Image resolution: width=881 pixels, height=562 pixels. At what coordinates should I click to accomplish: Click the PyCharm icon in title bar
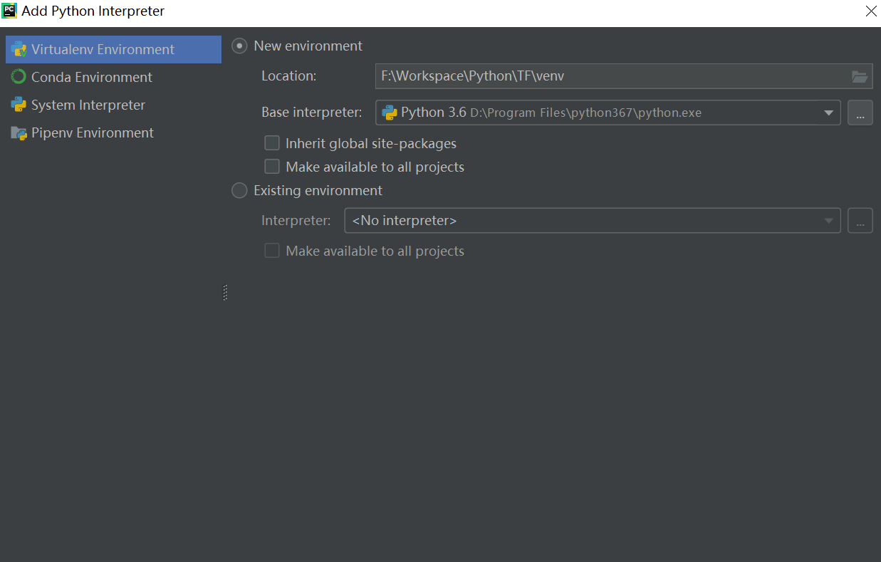click(9, 11)
